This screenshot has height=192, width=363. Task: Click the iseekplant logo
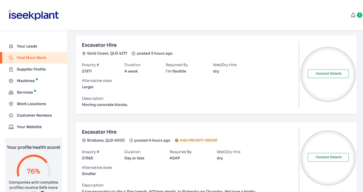point(33,15)
